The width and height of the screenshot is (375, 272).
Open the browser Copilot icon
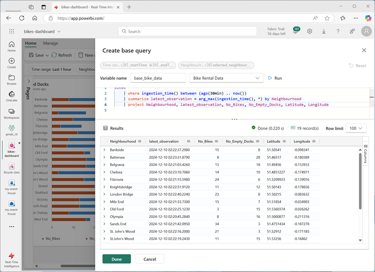click(368, 18)
